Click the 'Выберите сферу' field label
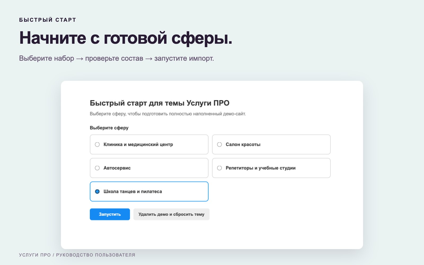The height and width of the screenshot is (265, 424). [109, 128]
